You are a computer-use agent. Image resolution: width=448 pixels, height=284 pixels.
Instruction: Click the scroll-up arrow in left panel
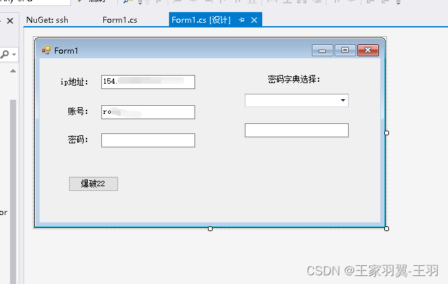point(13,71)
